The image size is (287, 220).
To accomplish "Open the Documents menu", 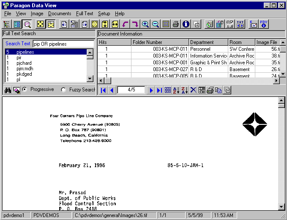I will (x=60, y=14).
